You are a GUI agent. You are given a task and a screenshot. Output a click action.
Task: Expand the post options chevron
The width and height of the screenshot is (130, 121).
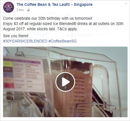pos(126,4)
